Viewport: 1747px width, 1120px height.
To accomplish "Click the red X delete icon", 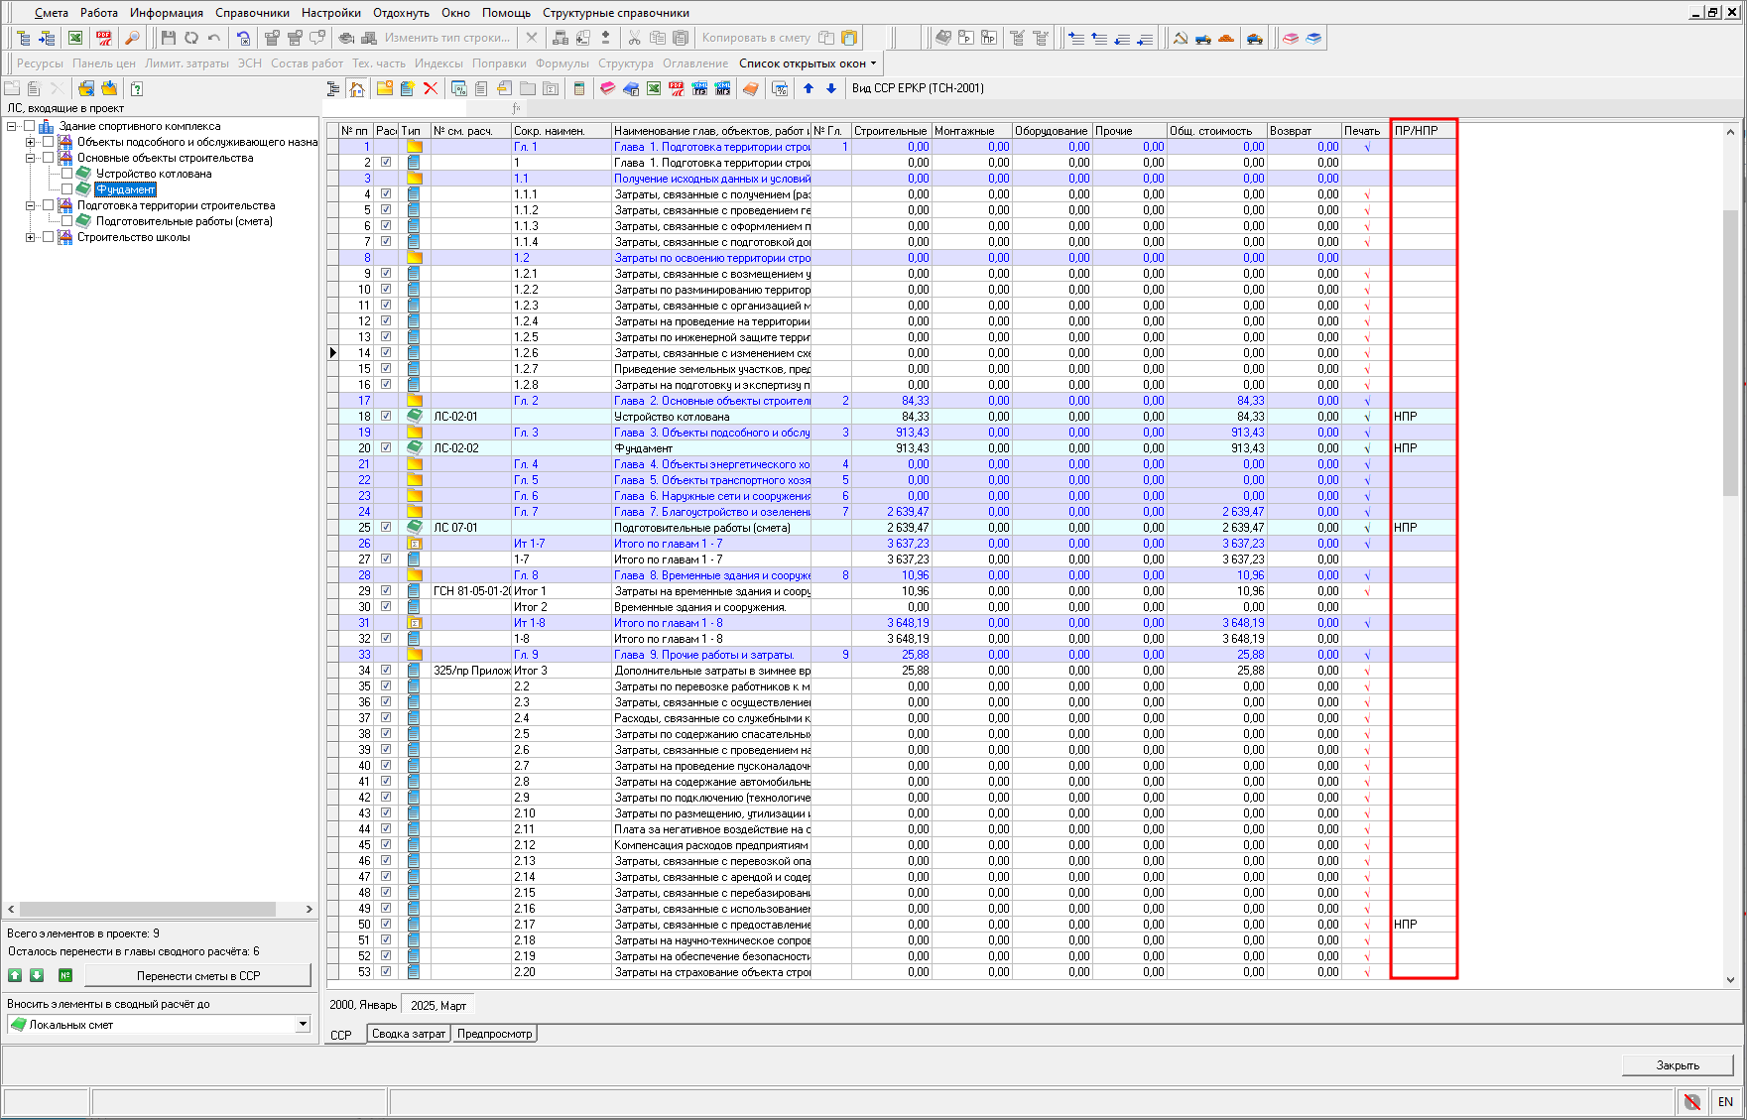I will [431, 88].
